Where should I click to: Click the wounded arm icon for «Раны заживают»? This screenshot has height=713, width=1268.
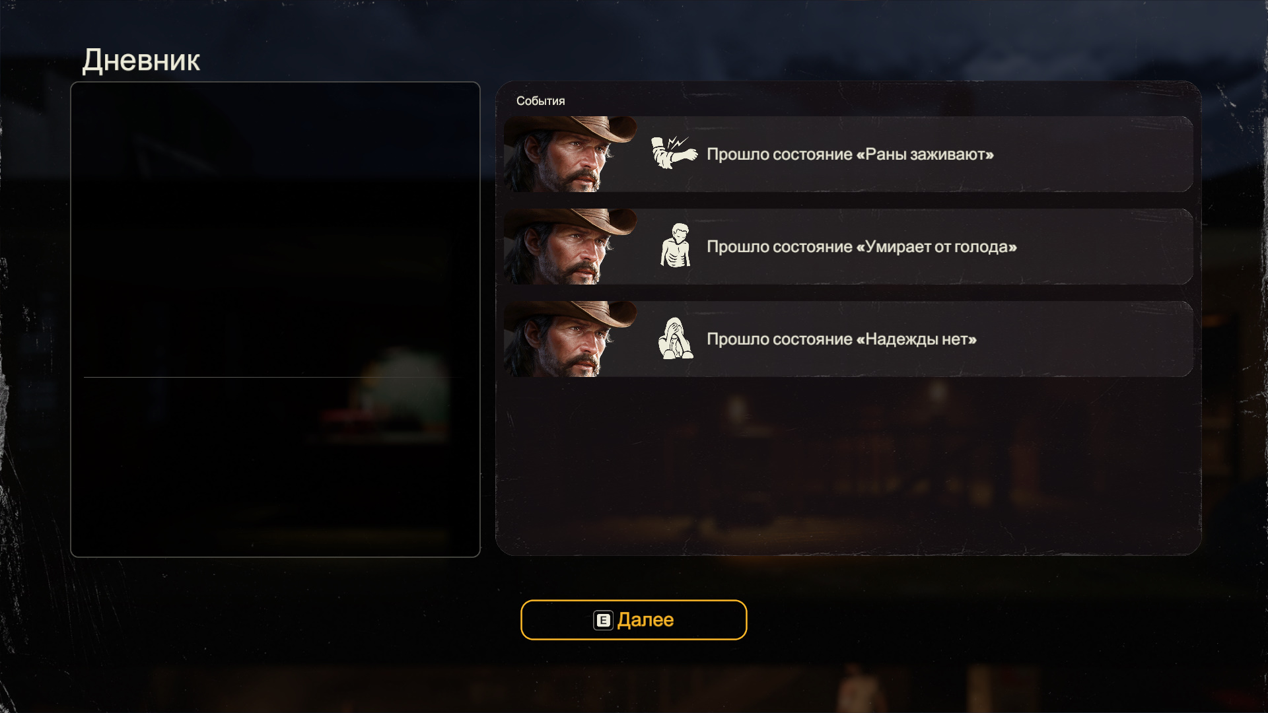pyautogui.click(x=674, y=153)
